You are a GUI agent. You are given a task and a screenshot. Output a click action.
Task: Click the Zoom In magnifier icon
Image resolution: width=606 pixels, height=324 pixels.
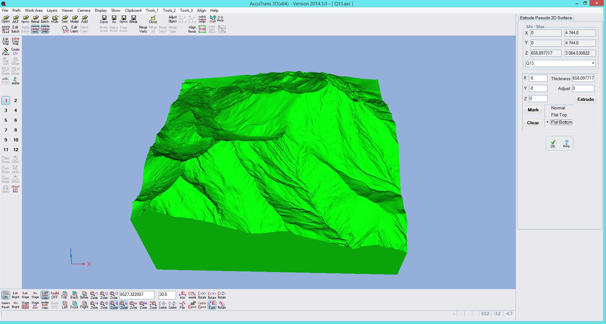pyautogui.click(x=133, y=305)
